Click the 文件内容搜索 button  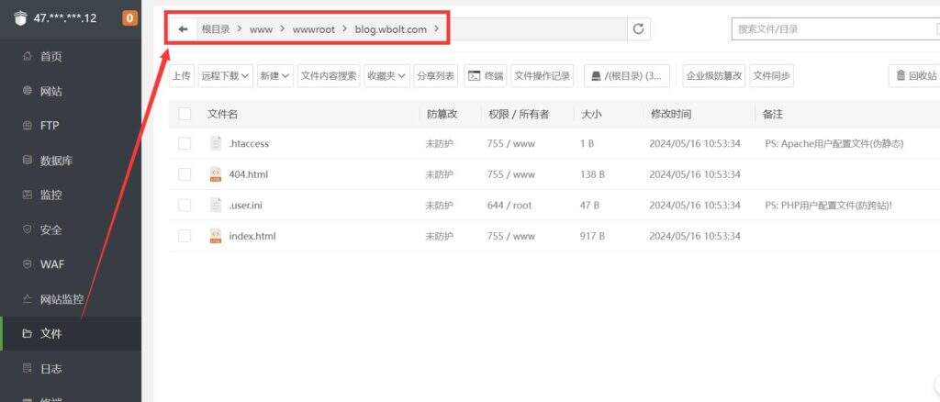tap(329, 76)
